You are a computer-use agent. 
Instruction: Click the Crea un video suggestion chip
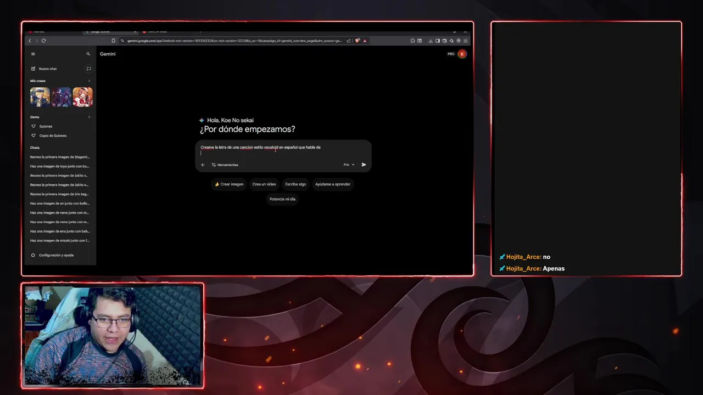pos(264,184)
